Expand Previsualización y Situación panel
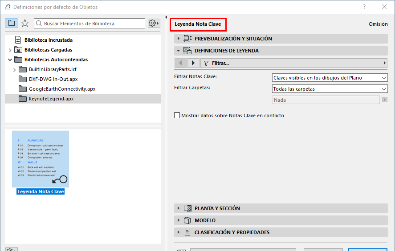 click(179, 39)
